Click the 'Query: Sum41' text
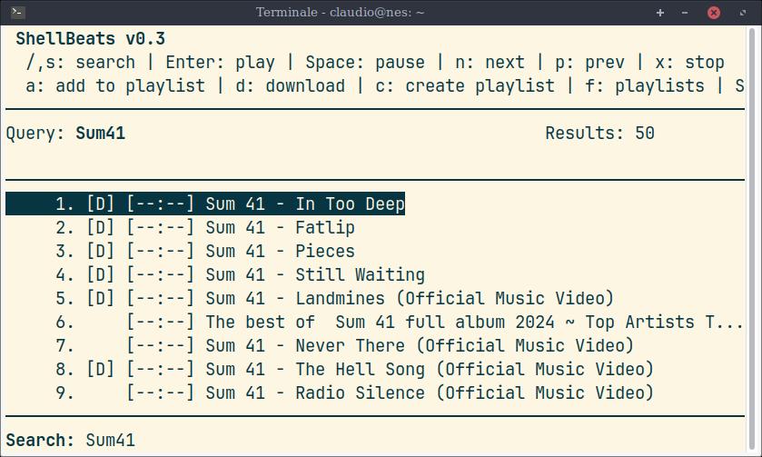The width and height of the screenshot is (762, 457). (x=65, y=134)
